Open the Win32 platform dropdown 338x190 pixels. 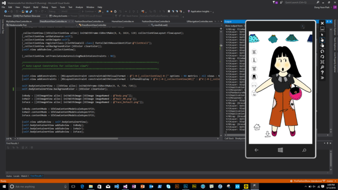70,11
